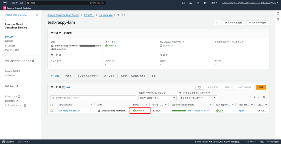Screen dimensions: 281x144
Task: Click the search magnifier icon in top bar
Action: tap(28, 3)
